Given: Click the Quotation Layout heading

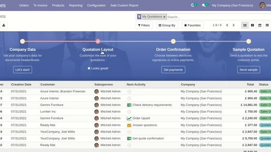Looking at the screenshot, I should pyautogui.click(x=98, y=49).
